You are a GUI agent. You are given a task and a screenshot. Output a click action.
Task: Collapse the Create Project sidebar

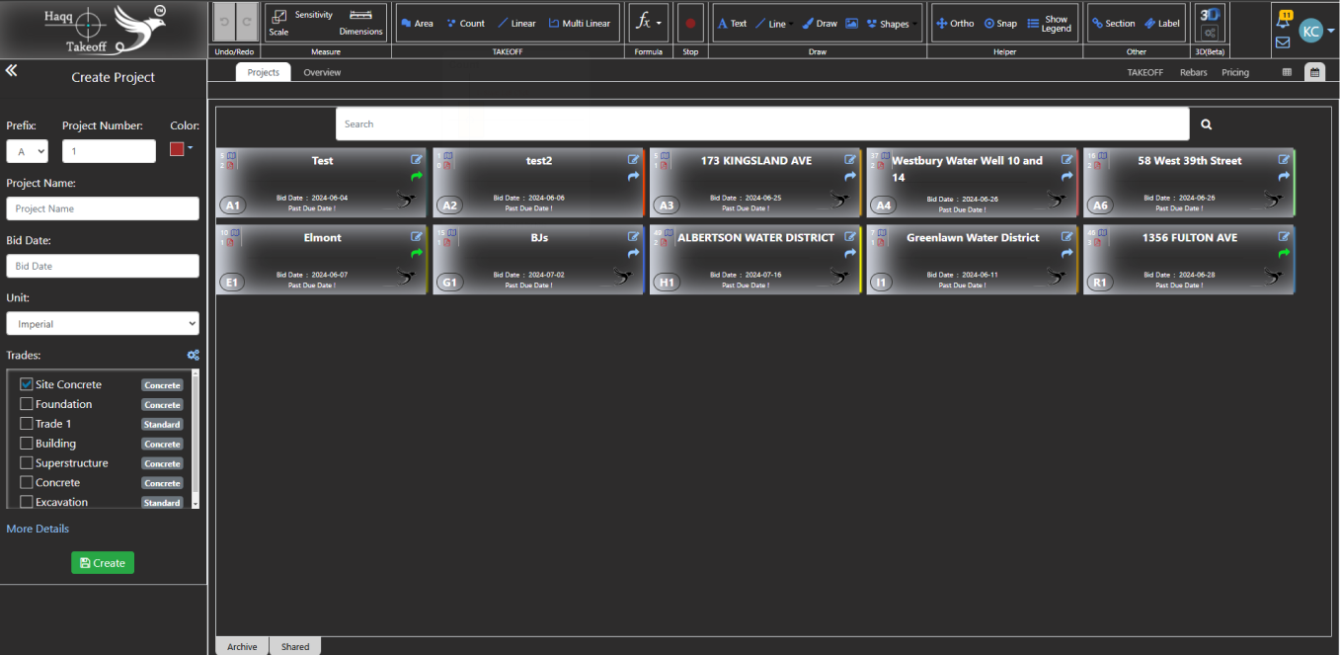coord(12,70)
